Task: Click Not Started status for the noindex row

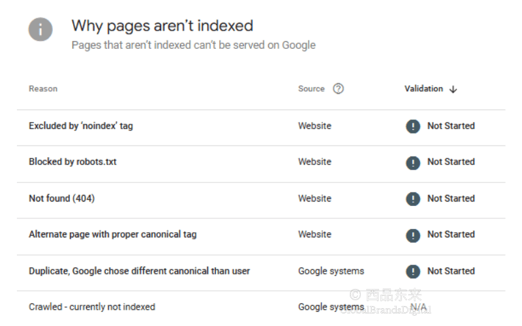Action: coord(451,126)
